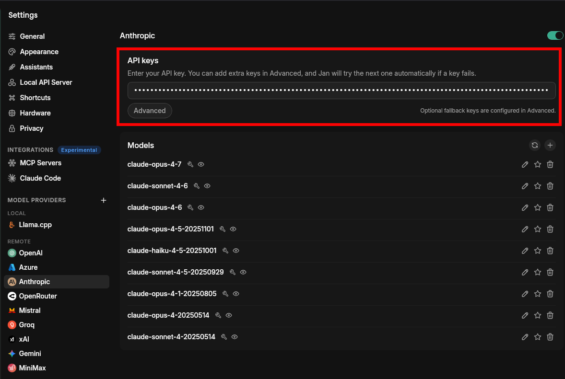Screen dimensions: 565x379
Task: Select the Anthropic provider in sidebar
Action: point(57,282)
